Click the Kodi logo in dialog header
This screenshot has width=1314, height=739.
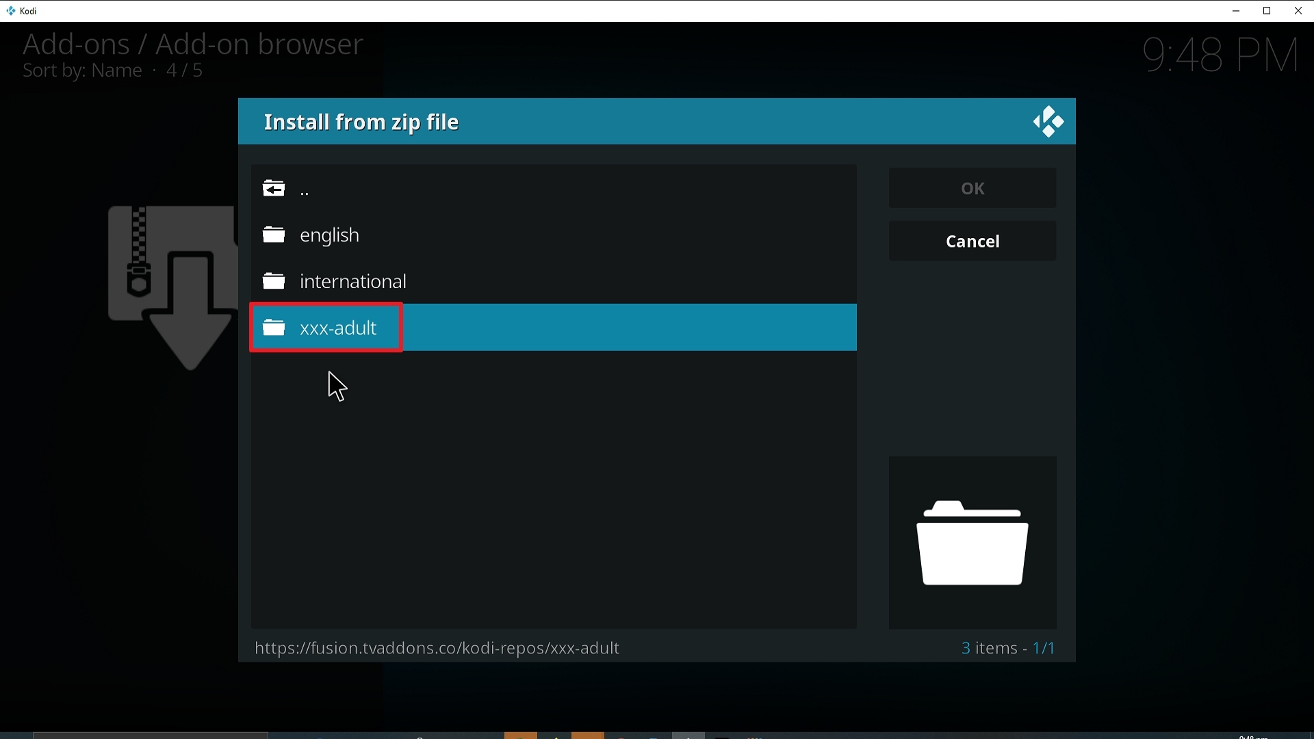[1048, 122]
